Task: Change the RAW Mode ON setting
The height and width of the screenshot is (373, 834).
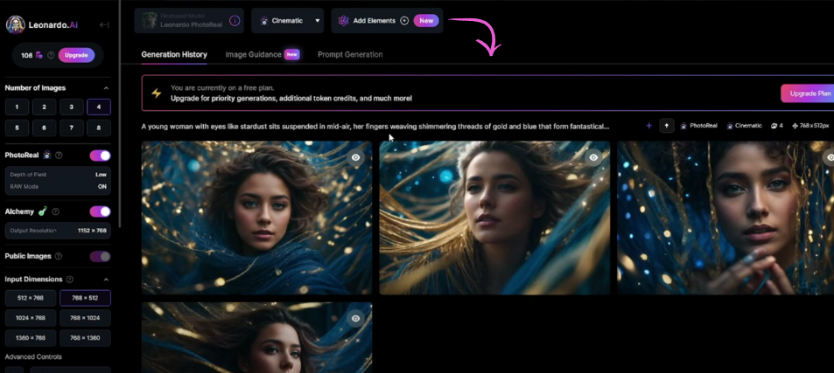Action: pyautogui.click(x=58, y=187)
